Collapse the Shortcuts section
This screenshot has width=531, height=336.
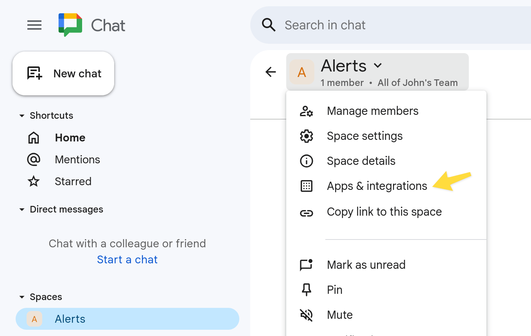pos(22,115)
